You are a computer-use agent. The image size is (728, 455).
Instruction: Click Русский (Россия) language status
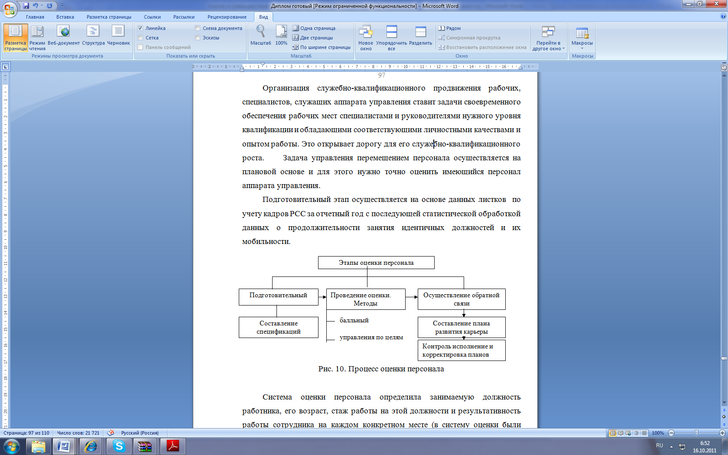point(140,433)
